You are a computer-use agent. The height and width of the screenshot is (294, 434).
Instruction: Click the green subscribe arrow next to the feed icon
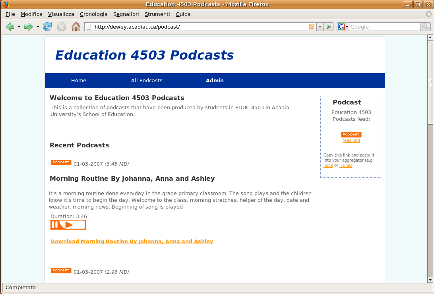(x=329, y=27)
